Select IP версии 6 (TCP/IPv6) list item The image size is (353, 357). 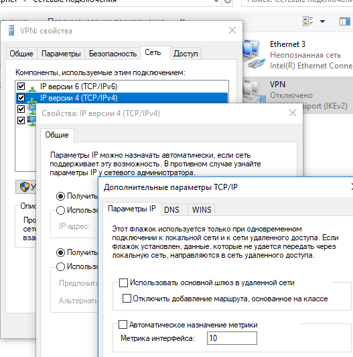point(123,87)
